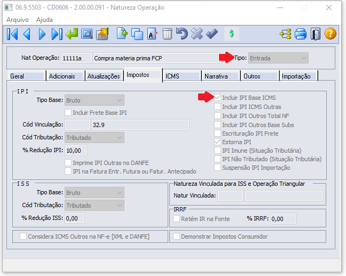This screenshot has height=276, width=346.
Task: Expand ISS Tipo Base dropdown
Action: [94, 193]
